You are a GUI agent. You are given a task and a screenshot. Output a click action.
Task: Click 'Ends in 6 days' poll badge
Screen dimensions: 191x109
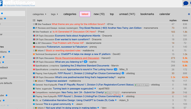pyautogui.click(x=142, y=85)
